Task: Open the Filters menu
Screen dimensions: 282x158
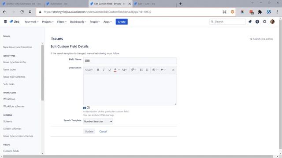Action: pyautogui.click(x=62, y=22)
